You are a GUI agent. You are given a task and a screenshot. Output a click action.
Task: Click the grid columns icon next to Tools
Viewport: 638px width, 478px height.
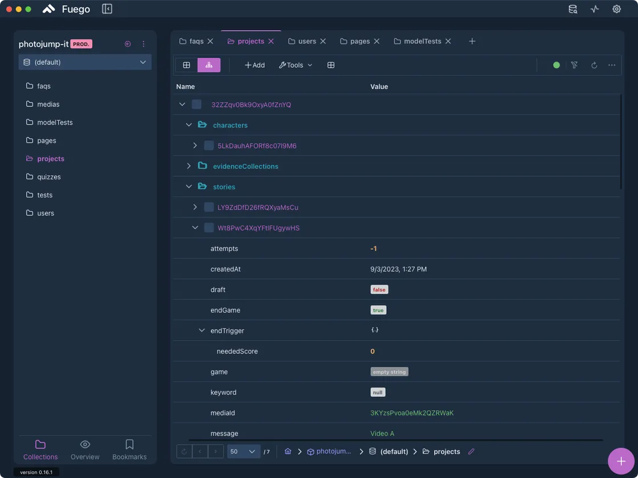[x=331, y=65]
